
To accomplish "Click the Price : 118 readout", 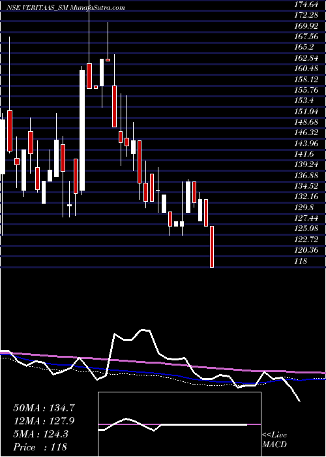I will click(40, 447).
